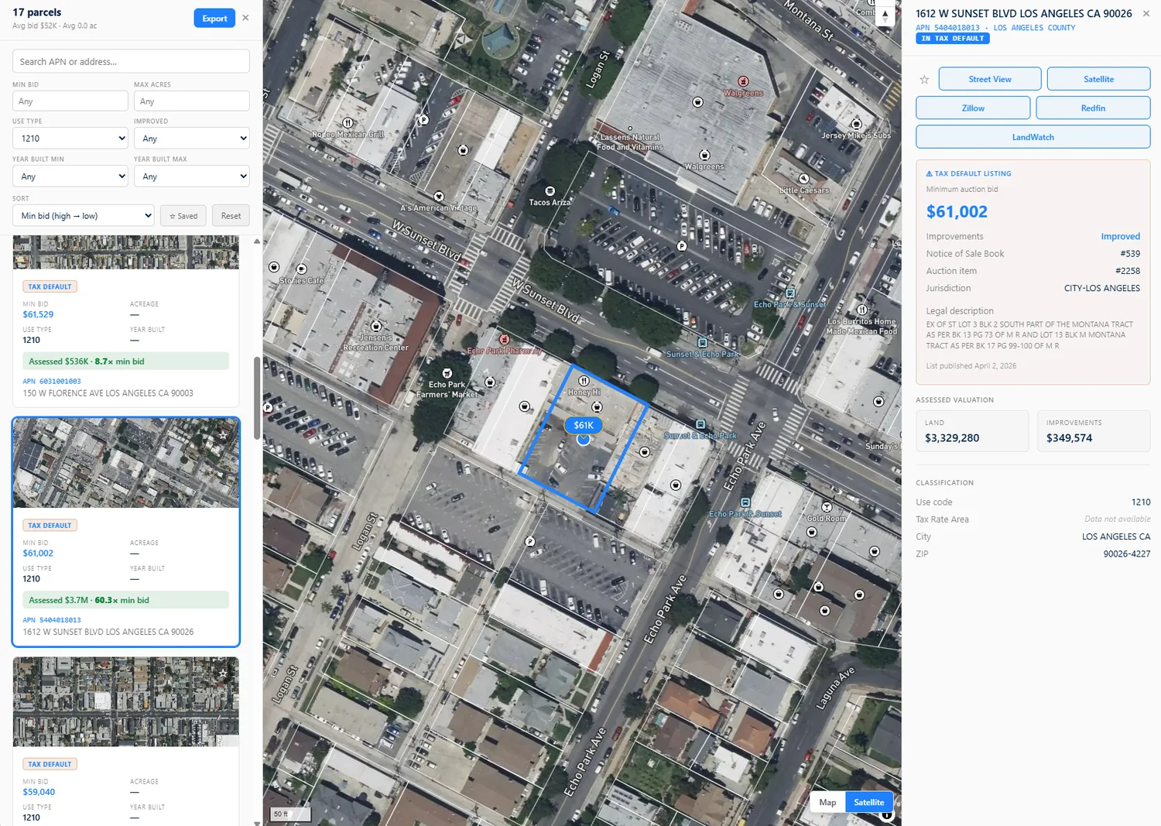
Task: Click the Max Acres input field
Action: (191, 101)
